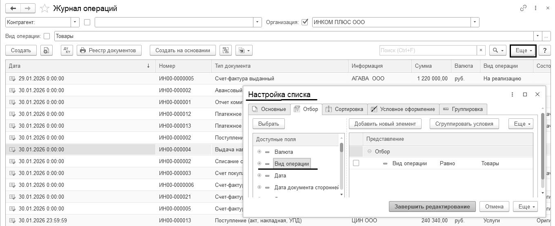Screen dimensions: 555x226
Task: Open the magnifier search options button
Action: tap(497, 50)
